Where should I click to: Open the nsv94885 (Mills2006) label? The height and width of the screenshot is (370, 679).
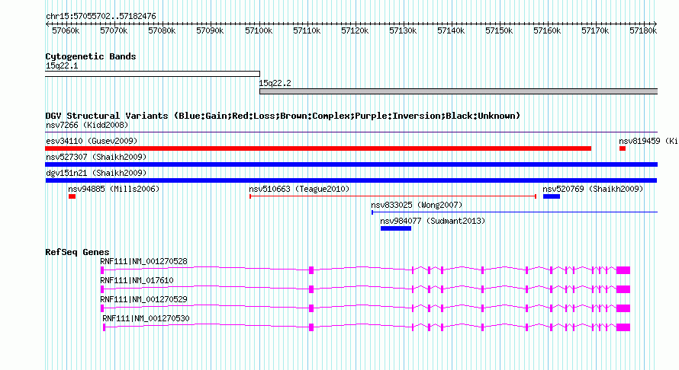(114, 189)
